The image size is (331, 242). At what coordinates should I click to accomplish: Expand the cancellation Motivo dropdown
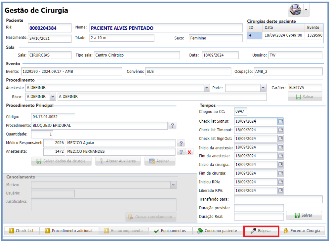pos(173,185)
